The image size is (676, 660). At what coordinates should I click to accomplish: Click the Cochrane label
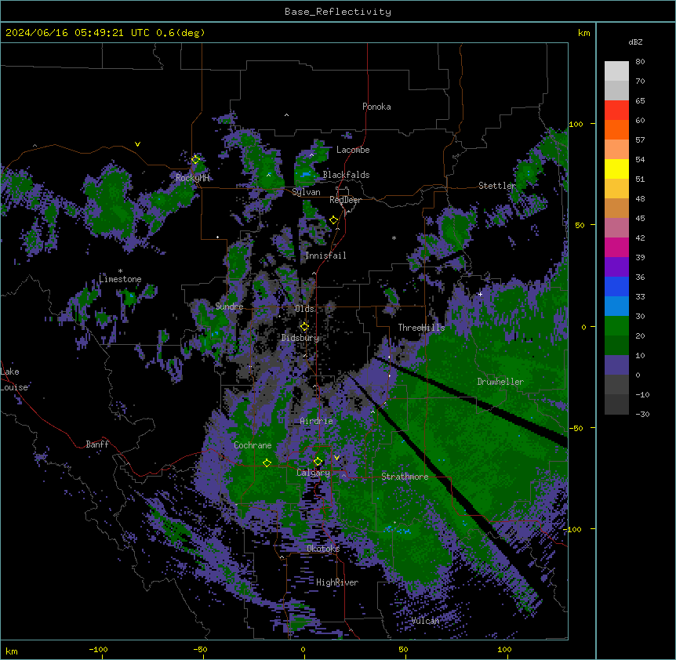pyautogui.click(x=253, y=445)
